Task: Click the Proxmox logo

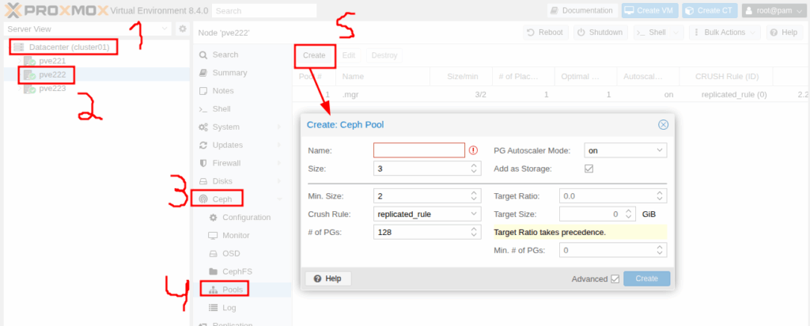Action: click(x=56, y=10)
